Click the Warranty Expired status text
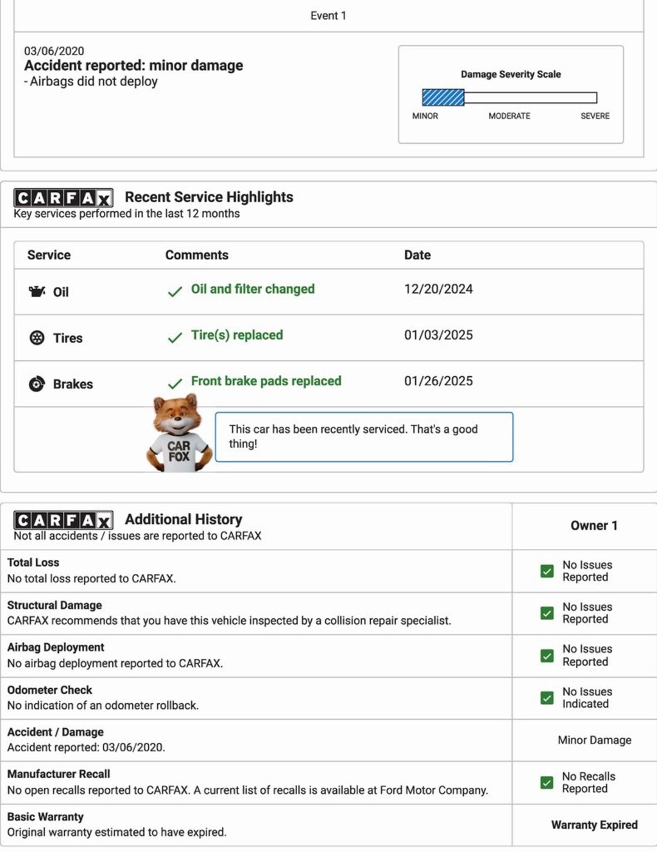Screen dimensions: 657x852 pos(594,825)
